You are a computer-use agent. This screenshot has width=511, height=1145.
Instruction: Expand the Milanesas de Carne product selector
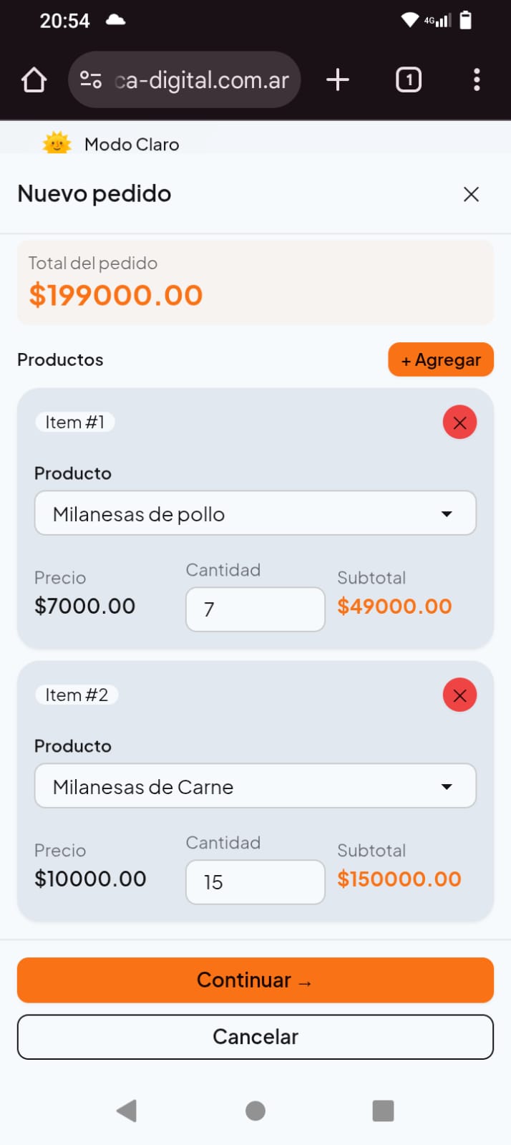click(x=255, y=786)
